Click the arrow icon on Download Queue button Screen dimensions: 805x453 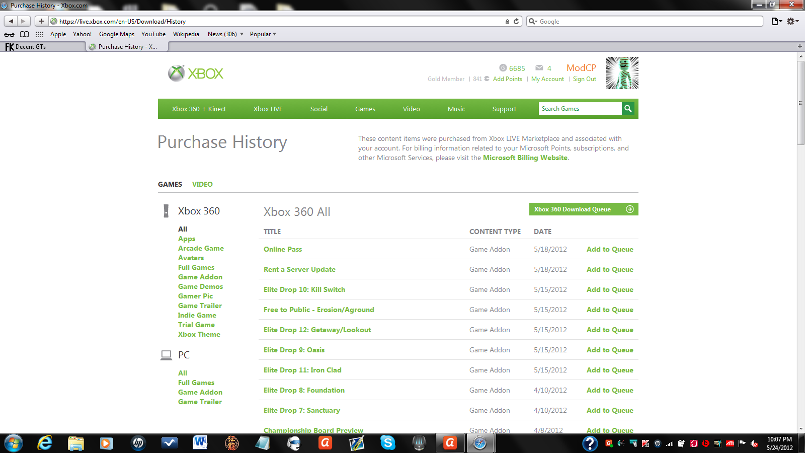click(x=629, y=209)
